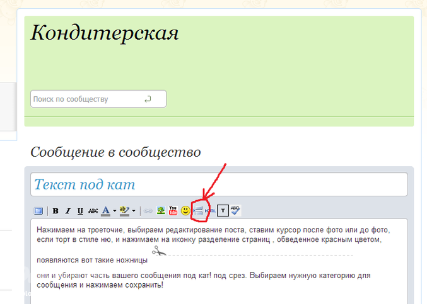Insert a YouTube video
The width and height of the screenshot is (427, 304).
(173, 210)
